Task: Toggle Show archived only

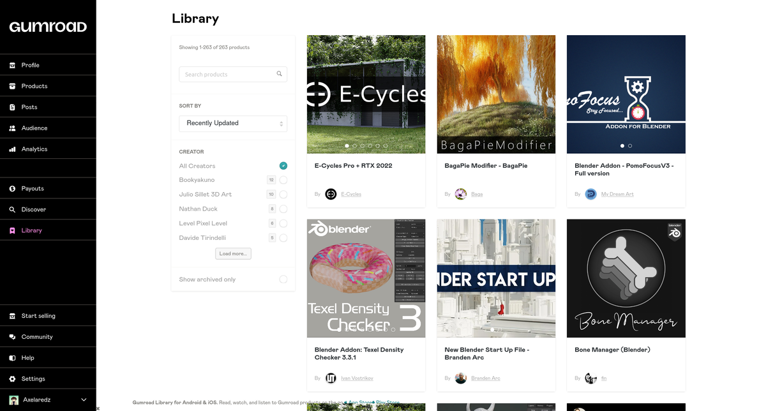Action: (x=283, y=280)
